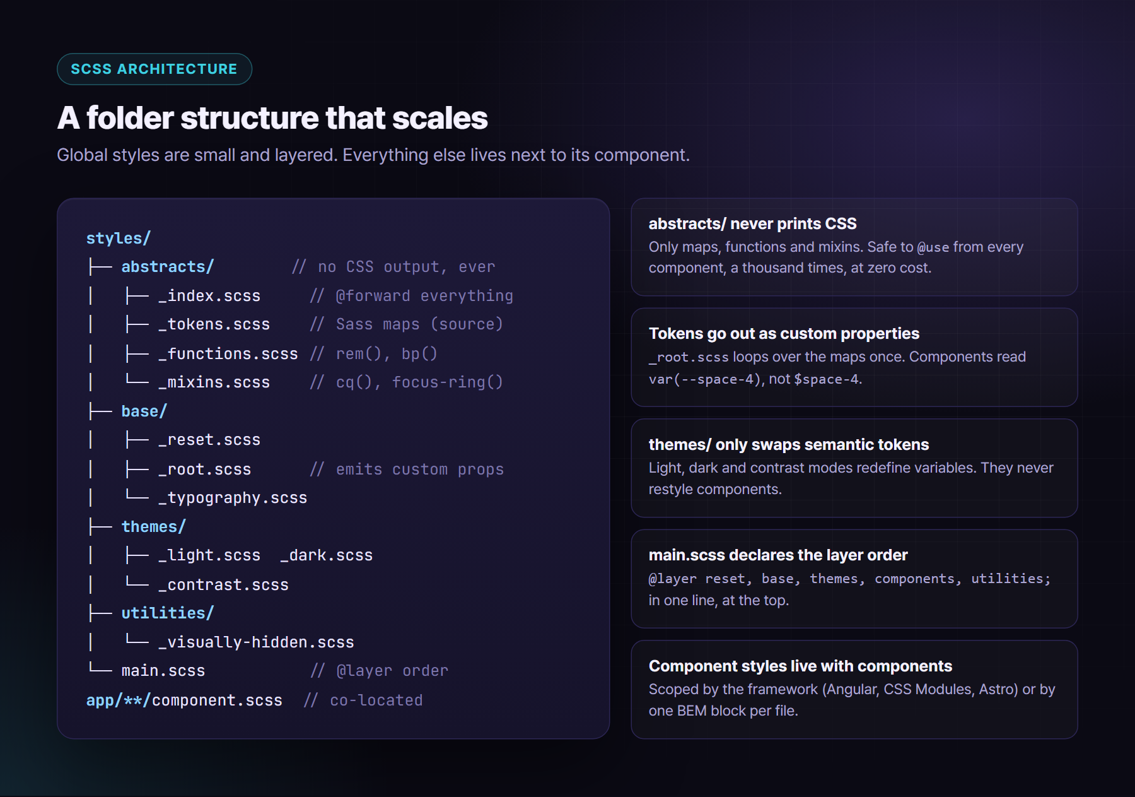Select _contrast.scss file entry
The width and height of the screenshot is (1135, 797).
tap(223, 585)
